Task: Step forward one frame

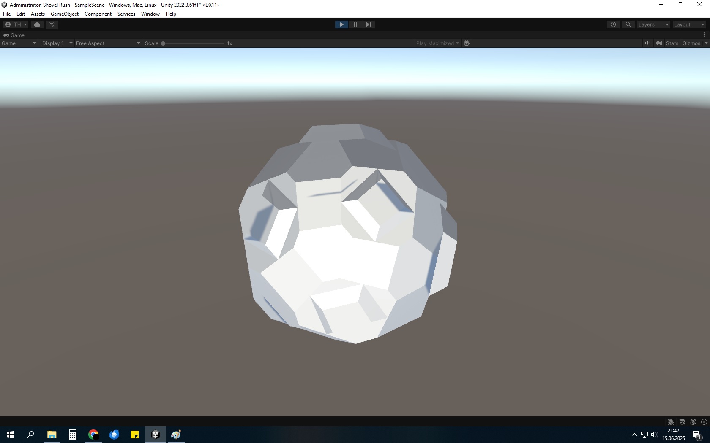Action: pos(369,24)
